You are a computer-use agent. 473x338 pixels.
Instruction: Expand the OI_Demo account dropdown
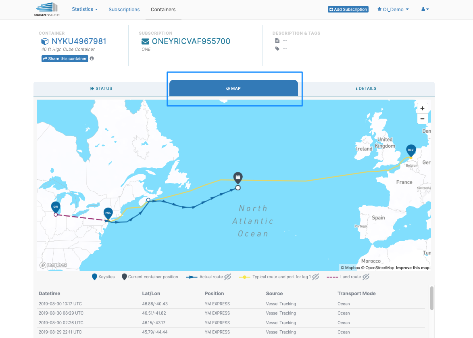coord(393,9)
